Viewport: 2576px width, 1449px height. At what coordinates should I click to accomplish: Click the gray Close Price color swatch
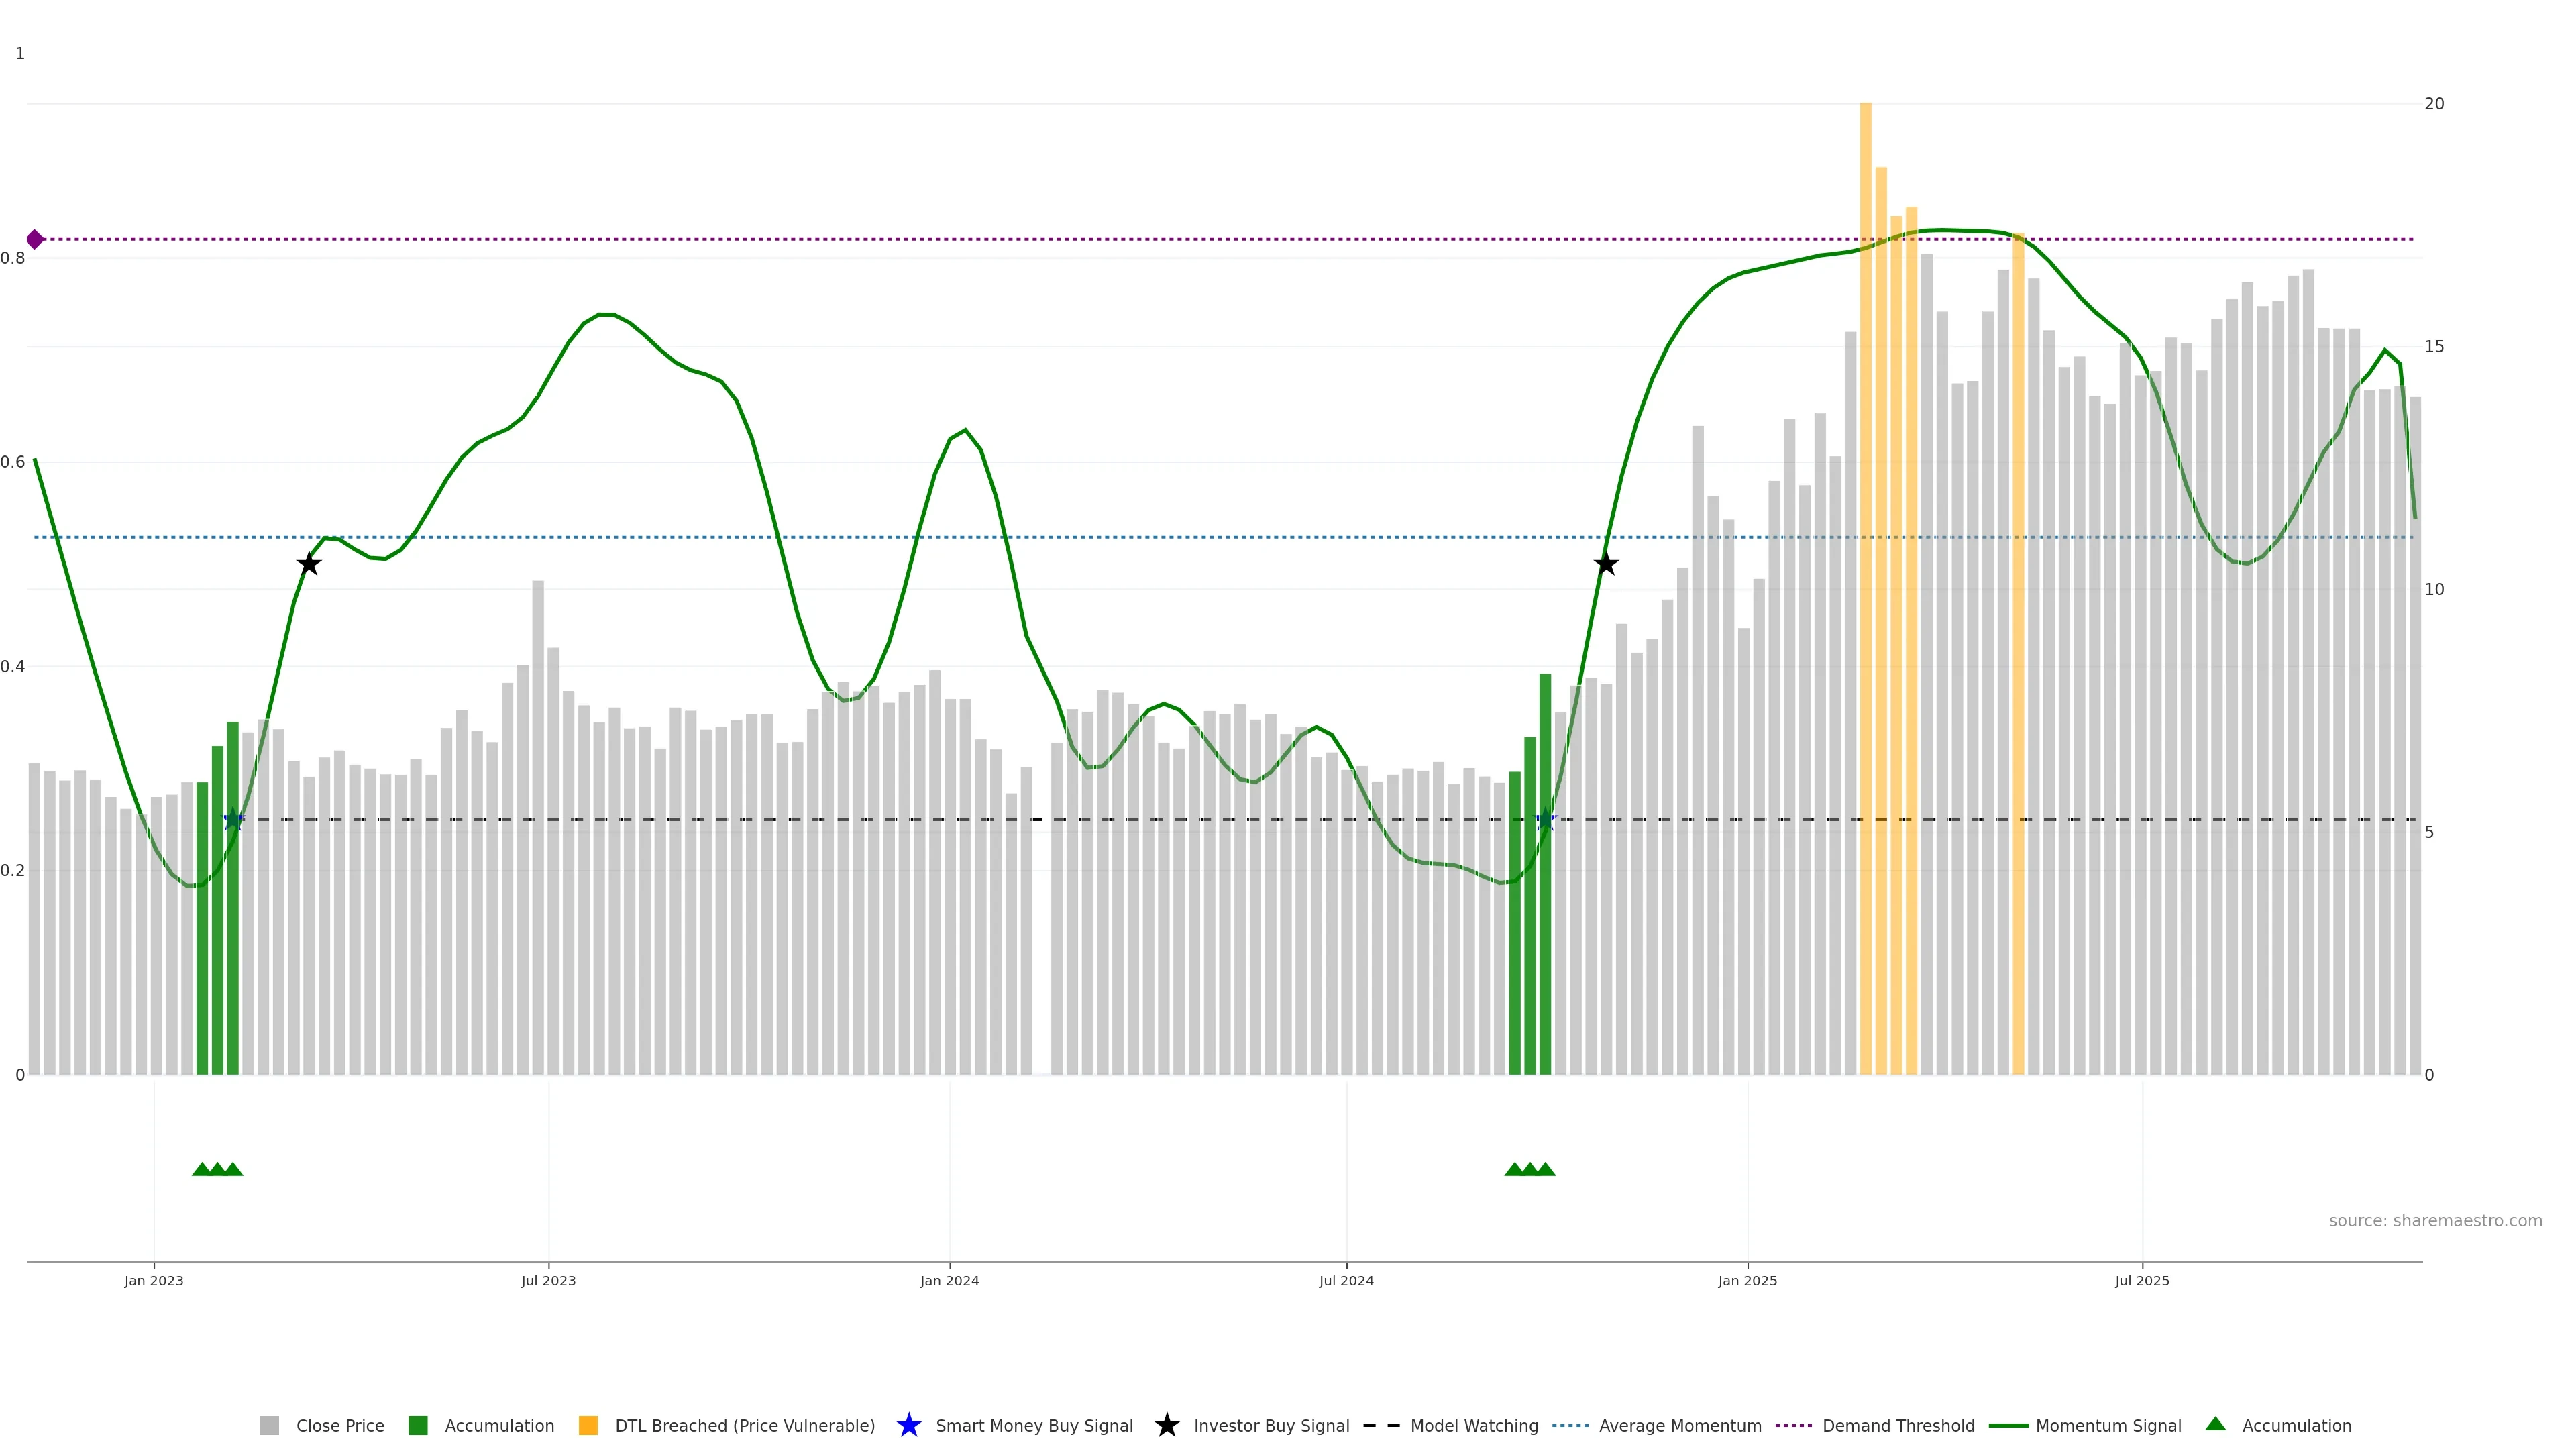point(270,1425)
